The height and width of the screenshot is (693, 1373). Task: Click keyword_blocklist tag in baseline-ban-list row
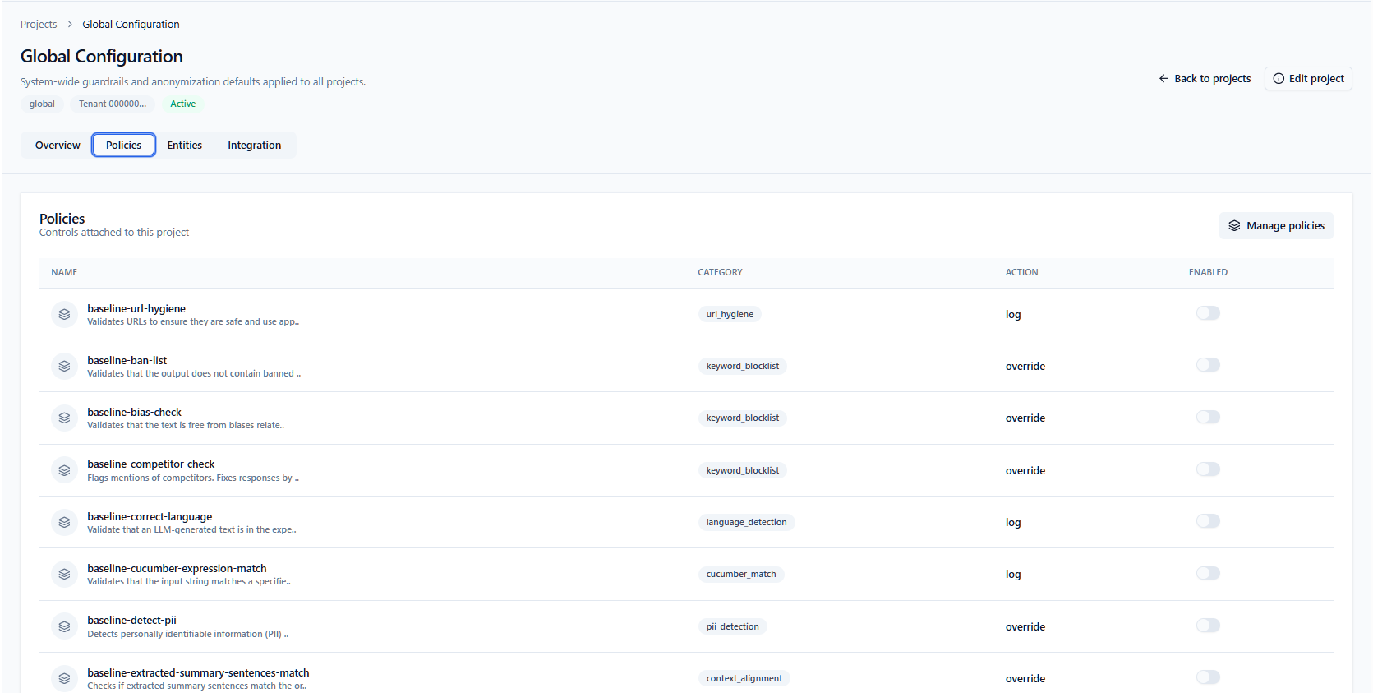point(743,366)
